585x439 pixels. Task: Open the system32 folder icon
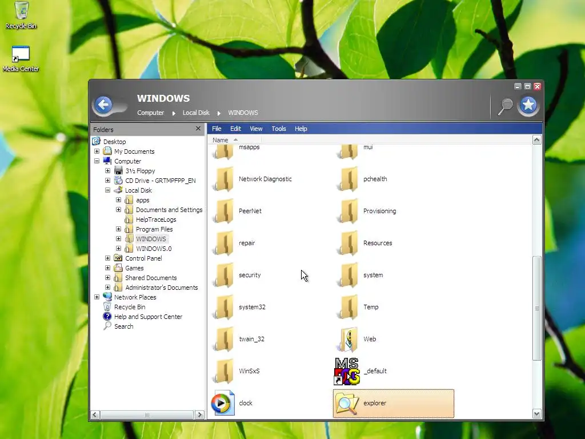tap(224, 307)
